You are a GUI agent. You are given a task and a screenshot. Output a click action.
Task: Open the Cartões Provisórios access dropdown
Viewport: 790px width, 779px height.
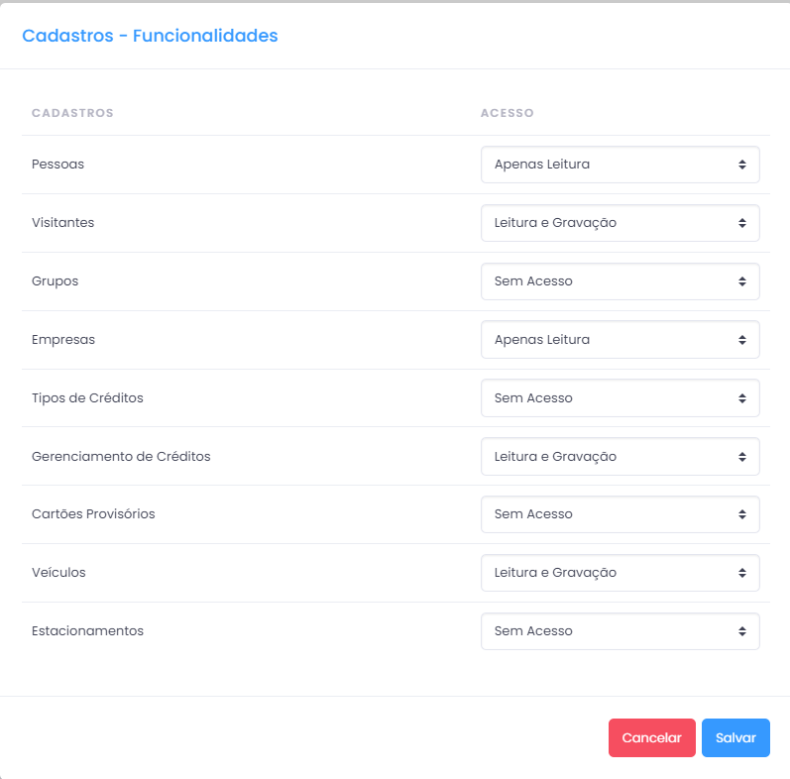click(621, 514)
